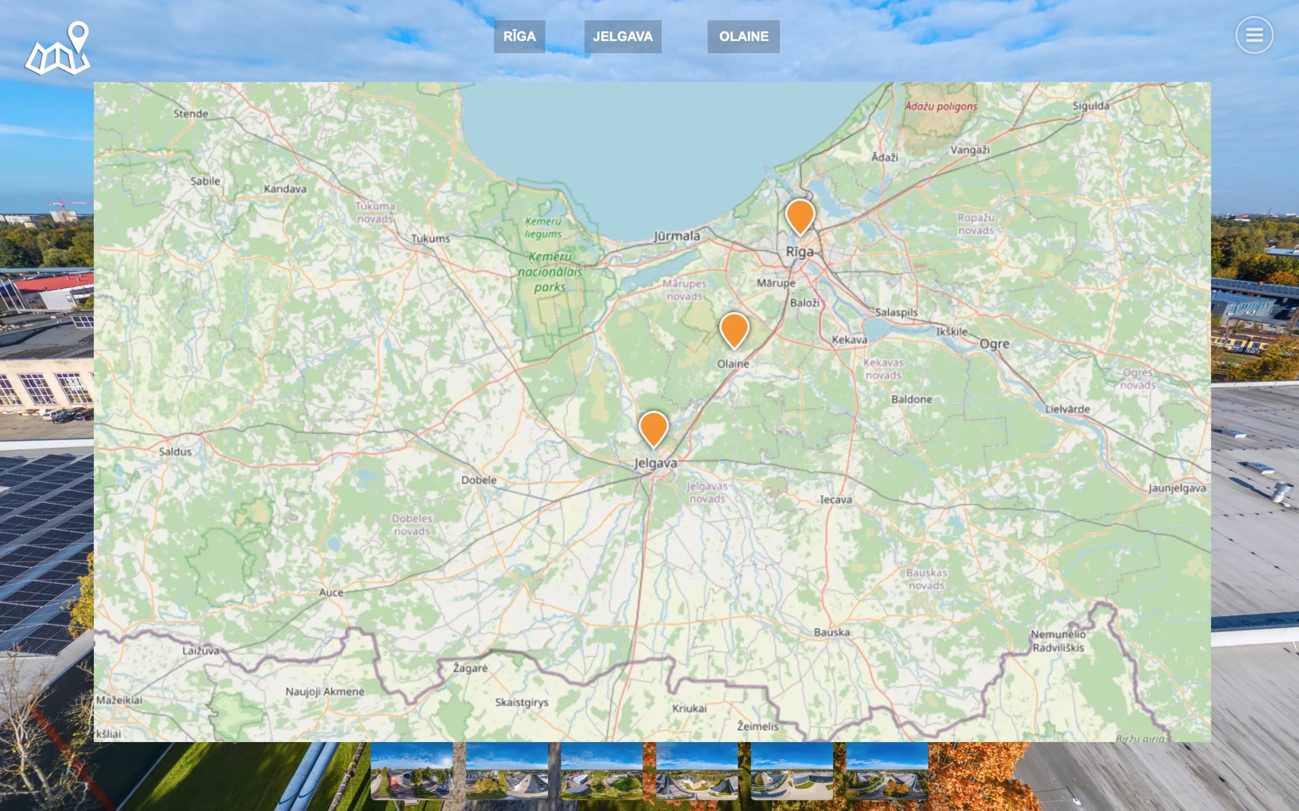Click the map logo icon top-left
This screenshot has height=811, width=1299.
coord(57,48)
